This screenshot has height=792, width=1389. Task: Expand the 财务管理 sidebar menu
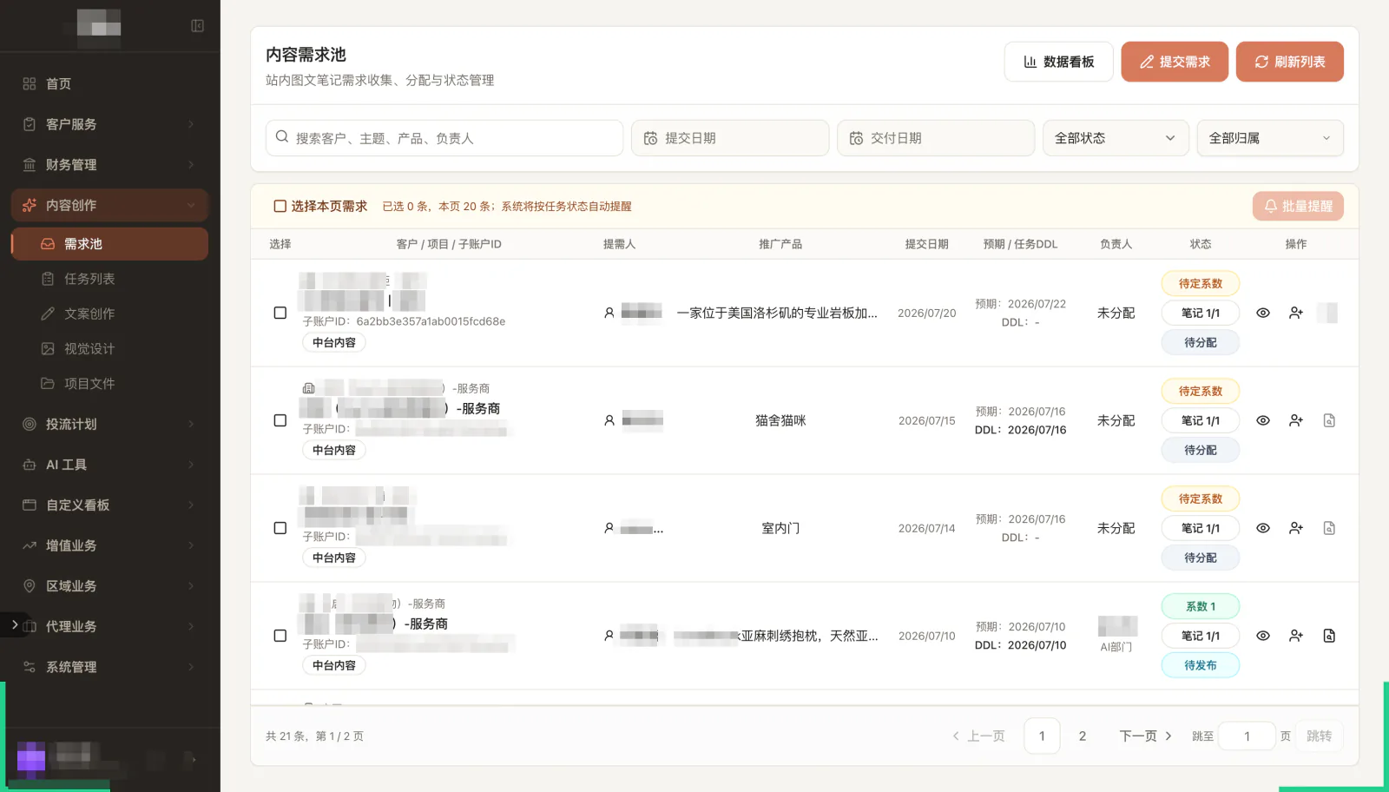coord(109,165)
